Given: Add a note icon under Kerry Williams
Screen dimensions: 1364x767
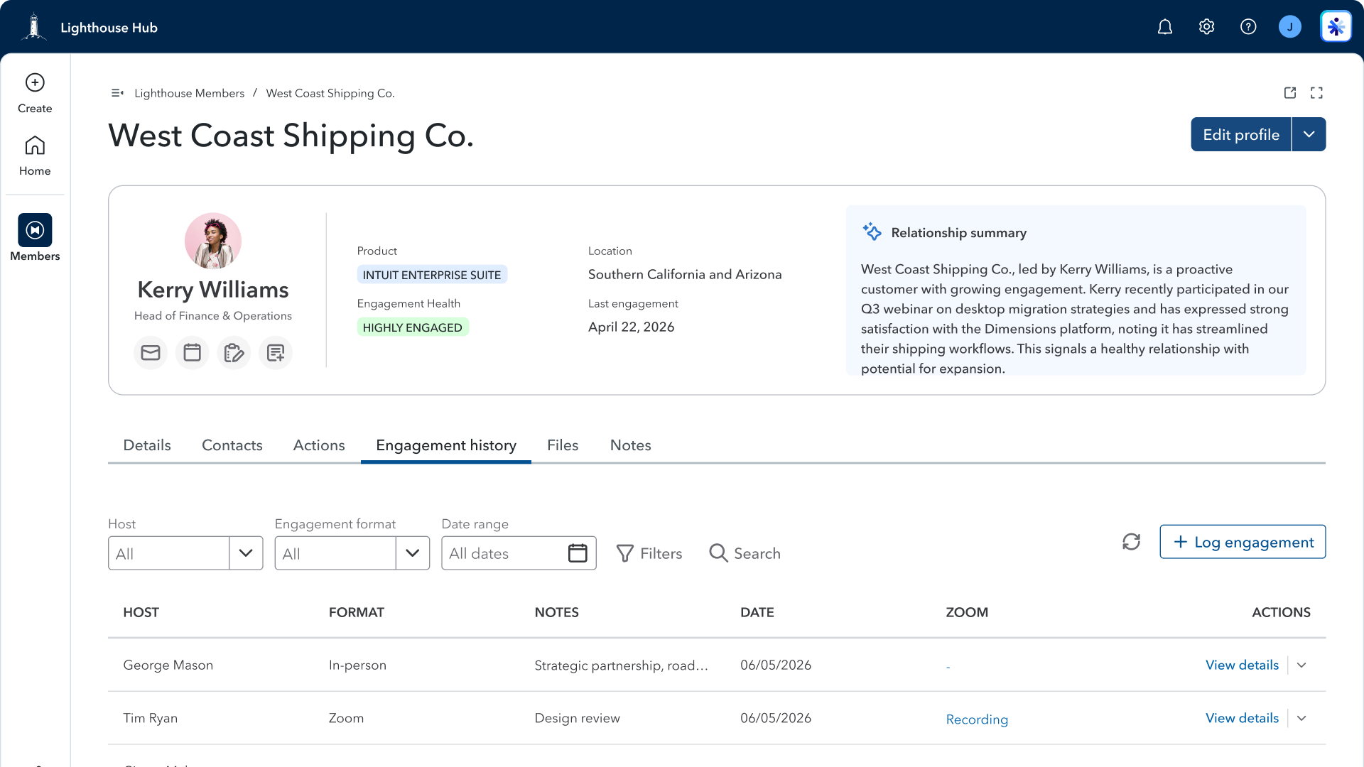Looking at the screenshot, I should (276, 352).
